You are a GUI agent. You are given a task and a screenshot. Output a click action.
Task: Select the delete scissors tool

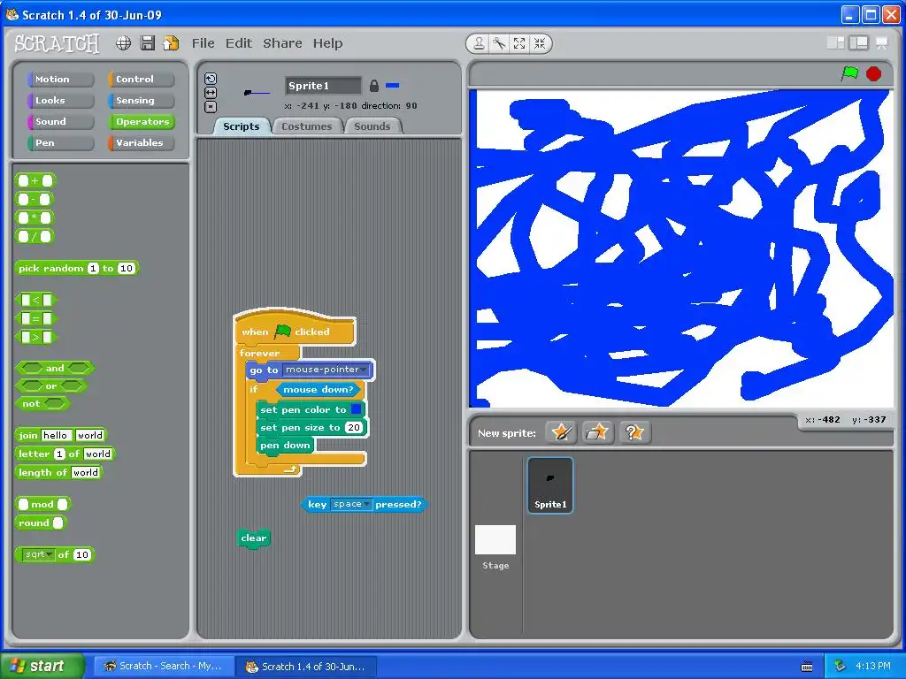499,43
